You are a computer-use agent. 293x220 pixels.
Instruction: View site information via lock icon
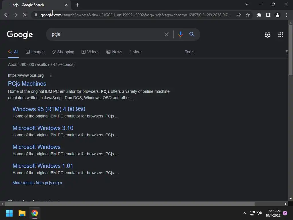(36, 15)
